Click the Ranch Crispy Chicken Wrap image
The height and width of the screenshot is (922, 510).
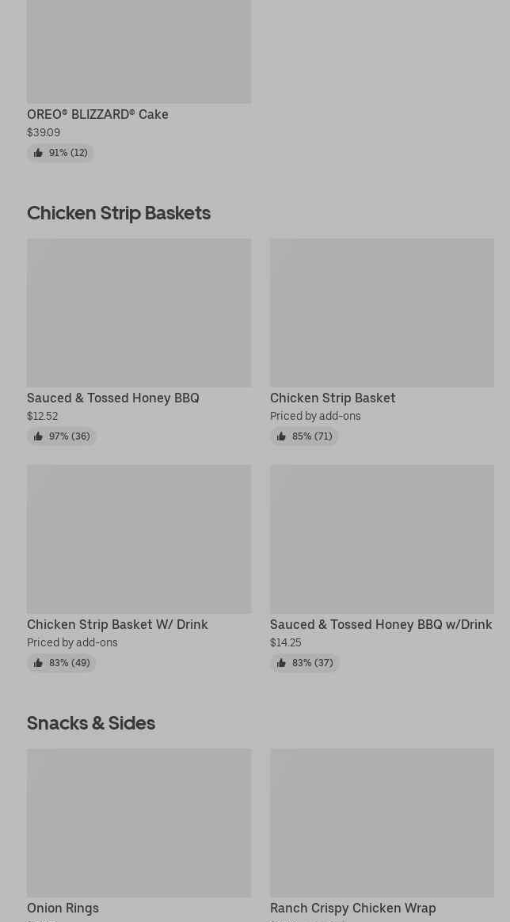382,823
